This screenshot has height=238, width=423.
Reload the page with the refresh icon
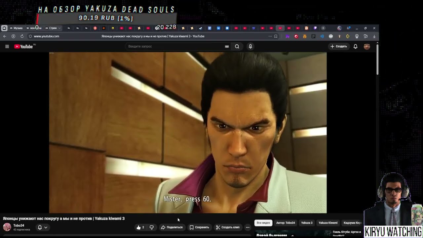point(22,36)
